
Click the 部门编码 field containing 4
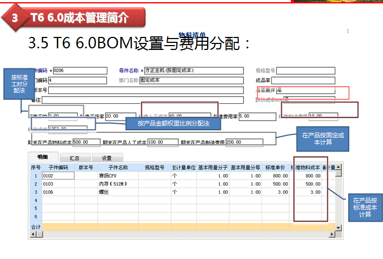tap(78, 80)
